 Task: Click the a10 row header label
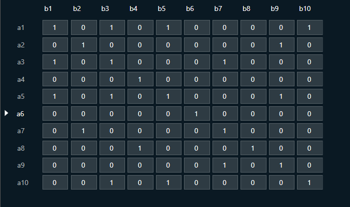(x=23, y=183)
